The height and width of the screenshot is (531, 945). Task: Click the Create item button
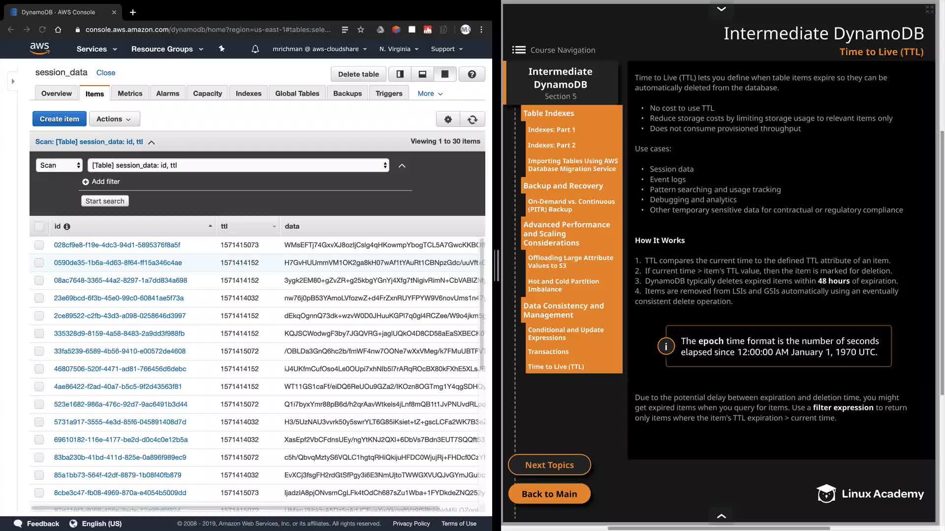(x=59, y=119)
